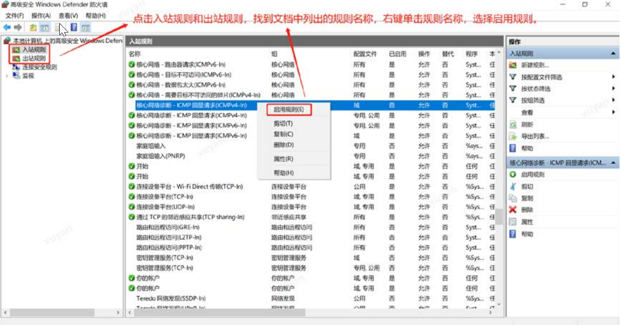Image resolution: width=621 pixels, height=325 pixels.
Task: Click the forward arrow in the toolbar
Action: tap(18, 27)
